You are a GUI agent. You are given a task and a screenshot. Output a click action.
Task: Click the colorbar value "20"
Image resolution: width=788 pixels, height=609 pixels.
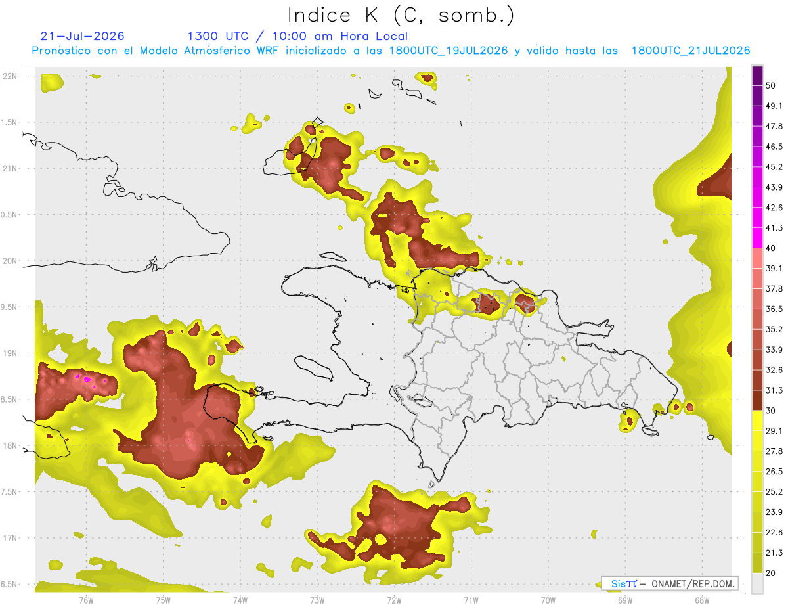coord(770,574)
